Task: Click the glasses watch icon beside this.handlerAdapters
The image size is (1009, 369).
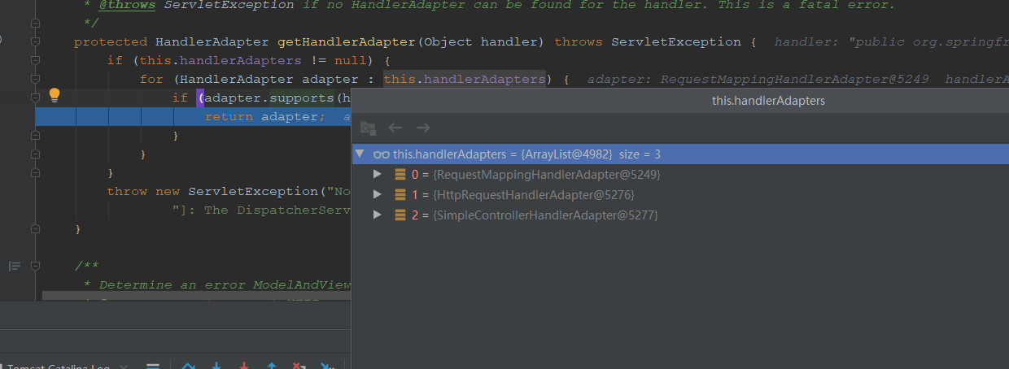Action: (380, 154)
